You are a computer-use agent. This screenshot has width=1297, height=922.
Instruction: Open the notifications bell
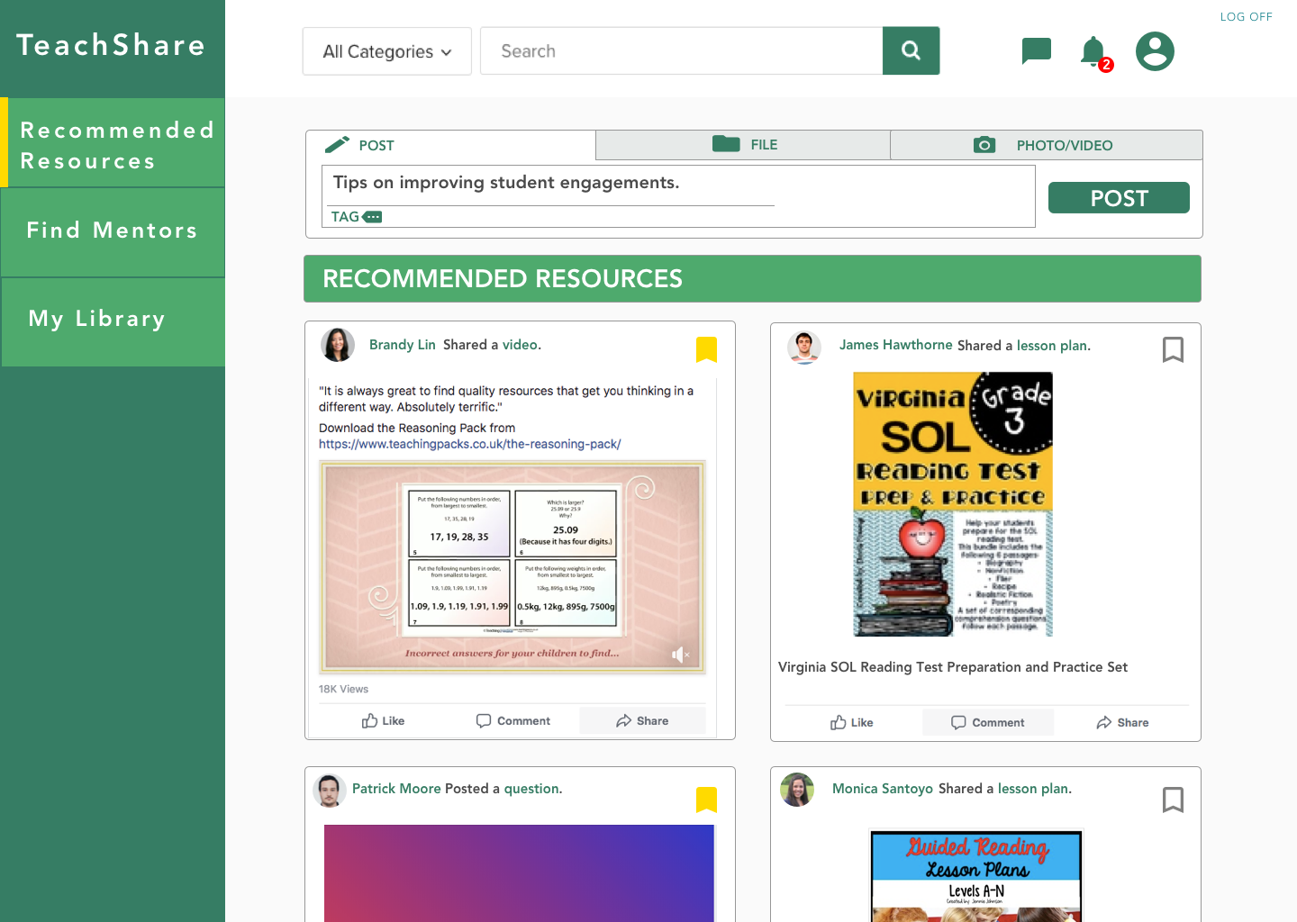point(1093,51)
